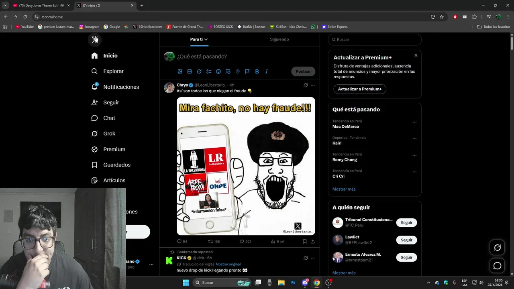Follow Ernesto Alvarez M. account
This screenshot has height=289, width=514.
point(406,257)
